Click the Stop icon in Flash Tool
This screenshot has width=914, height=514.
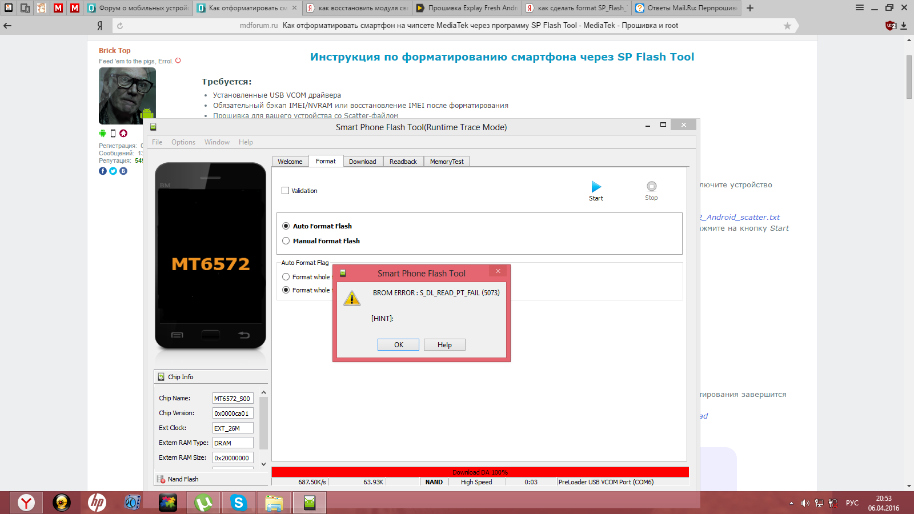651,186
